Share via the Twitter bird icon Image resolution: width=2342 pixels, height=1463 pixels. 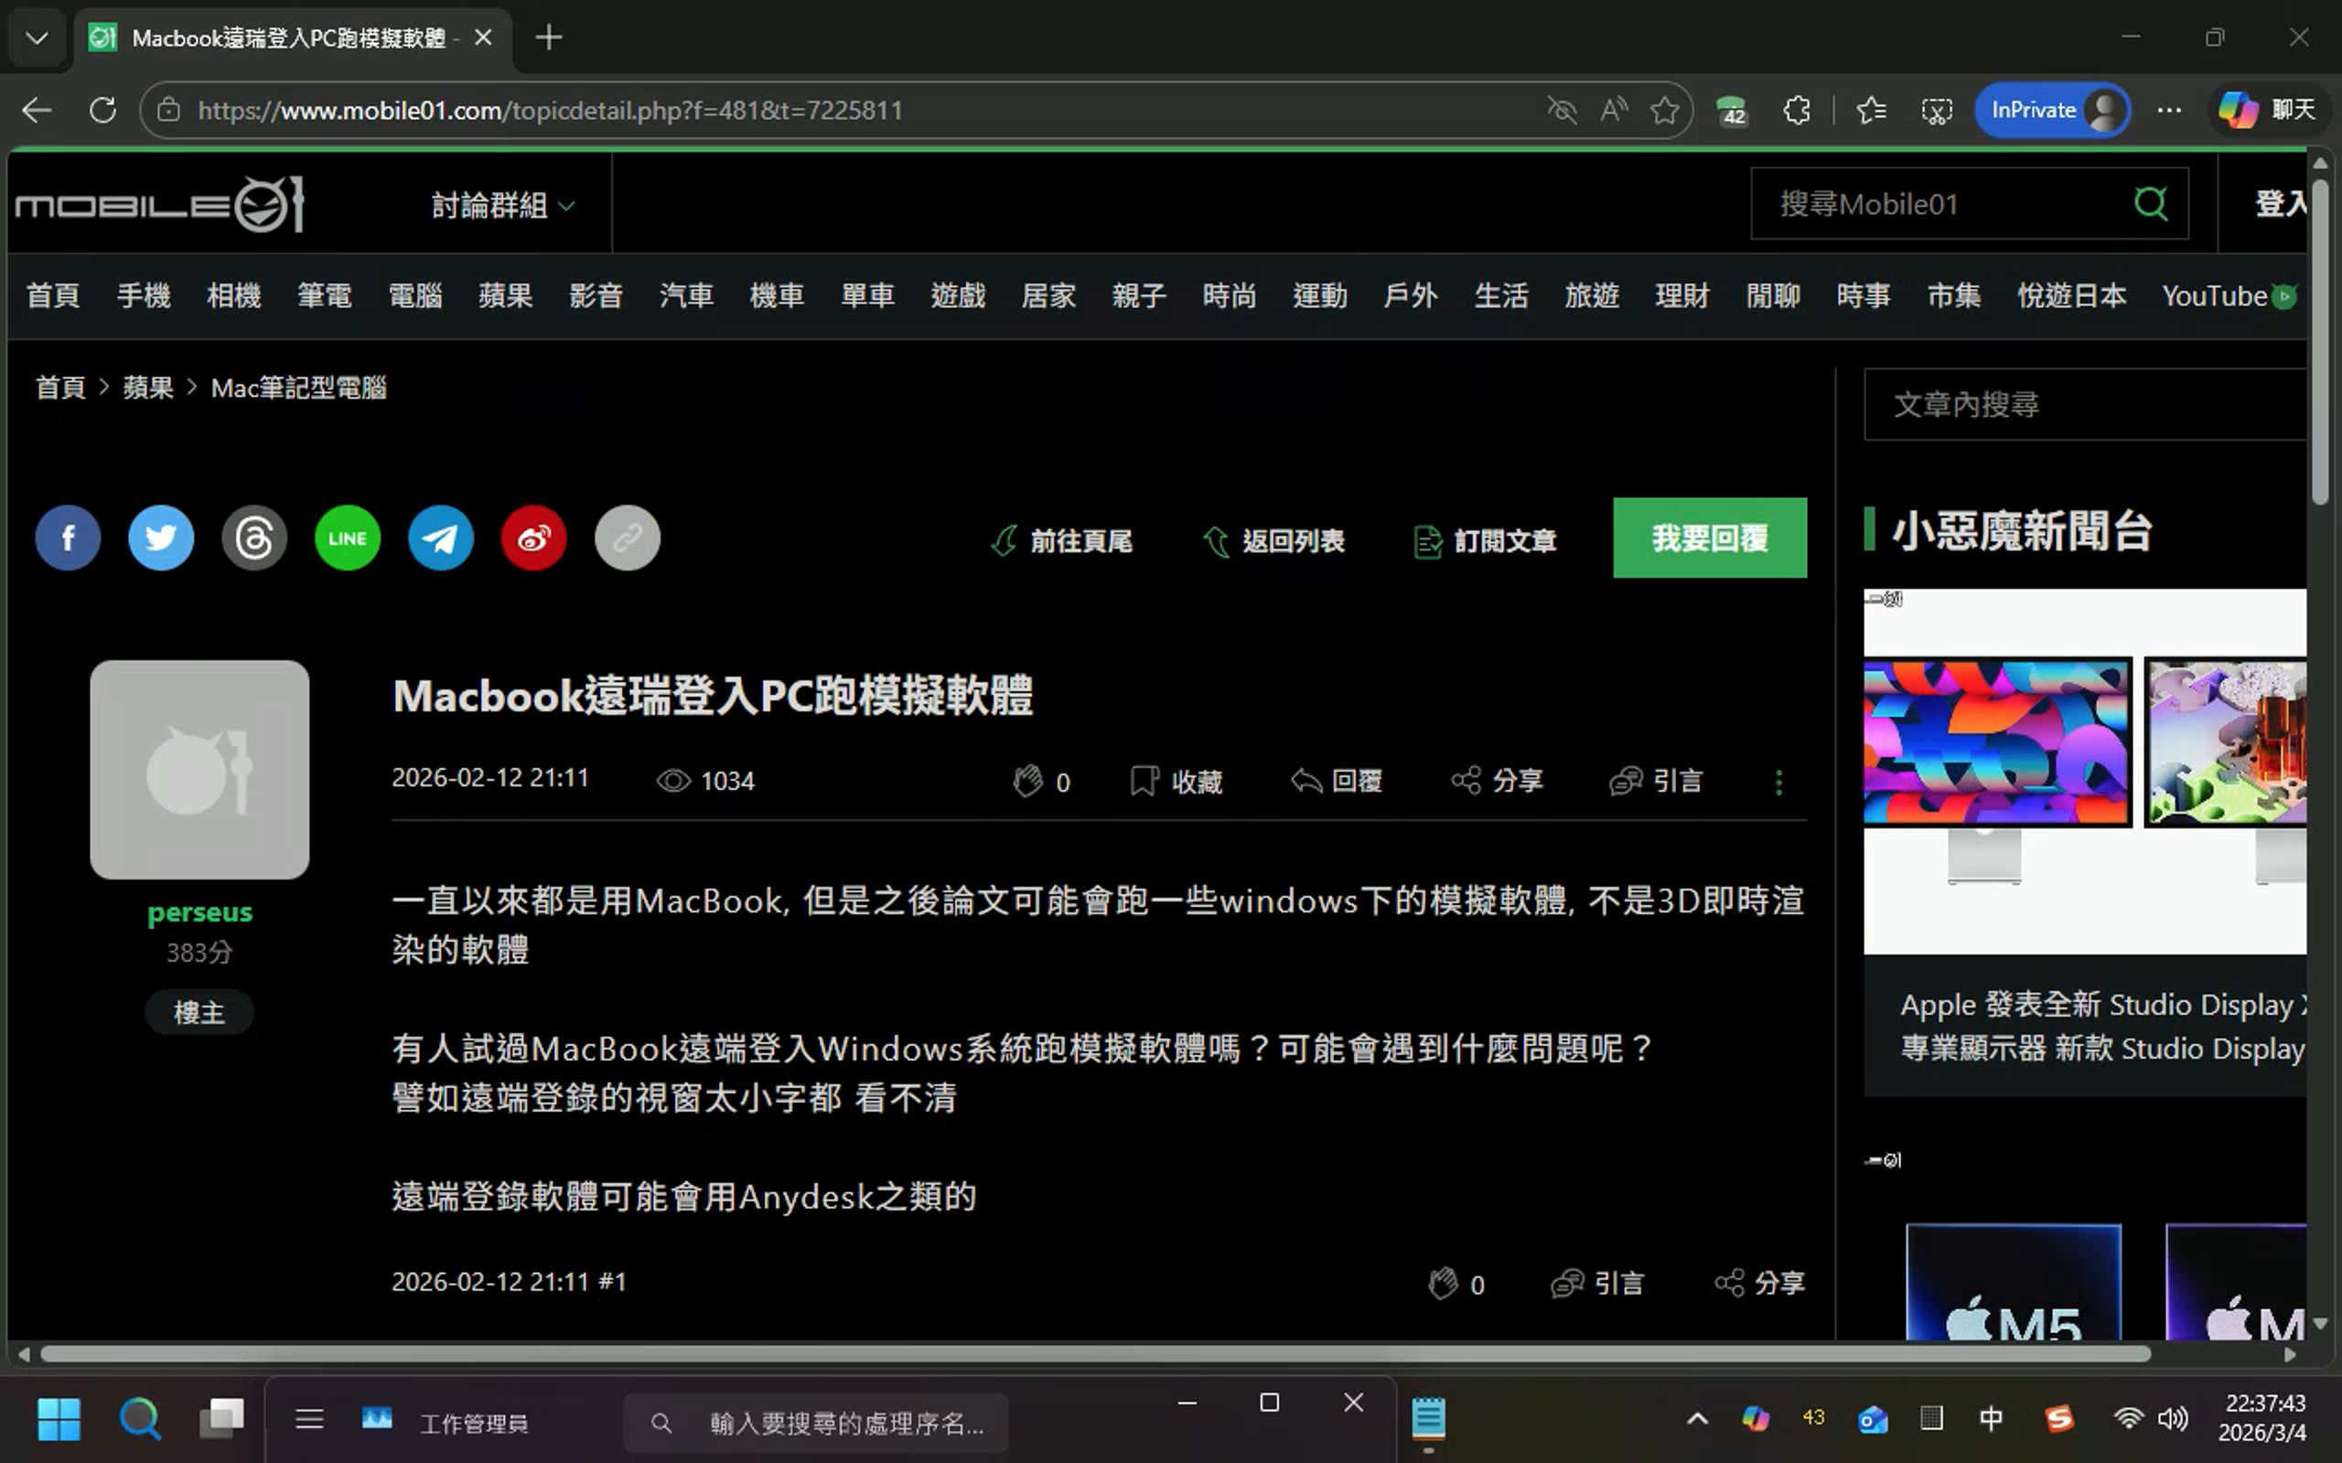pos(161,538)
